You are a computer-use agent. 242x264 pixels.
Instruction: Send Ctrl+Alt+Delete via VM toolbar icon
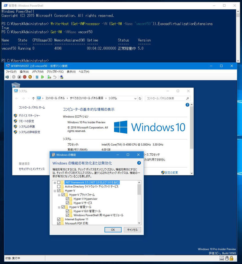pyautogui.click(x=7, y=77)
